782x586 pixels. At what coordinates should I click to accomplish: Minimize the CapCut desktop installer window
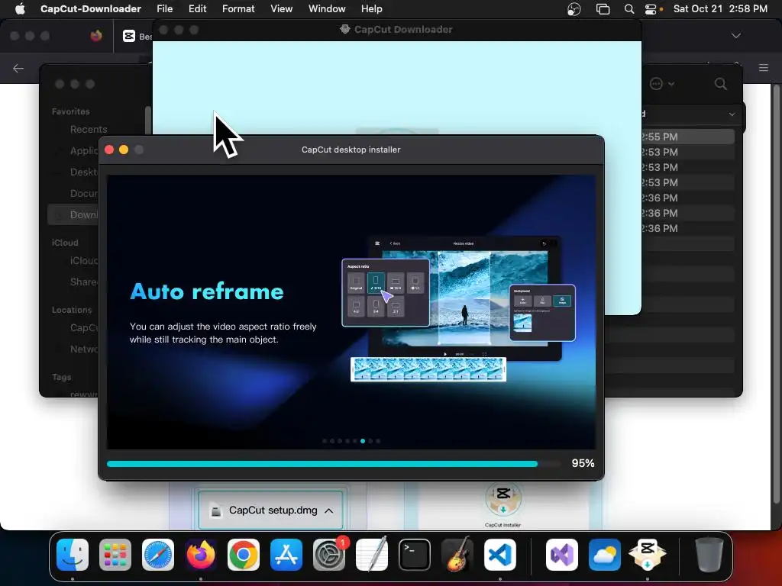click(124, 150)
